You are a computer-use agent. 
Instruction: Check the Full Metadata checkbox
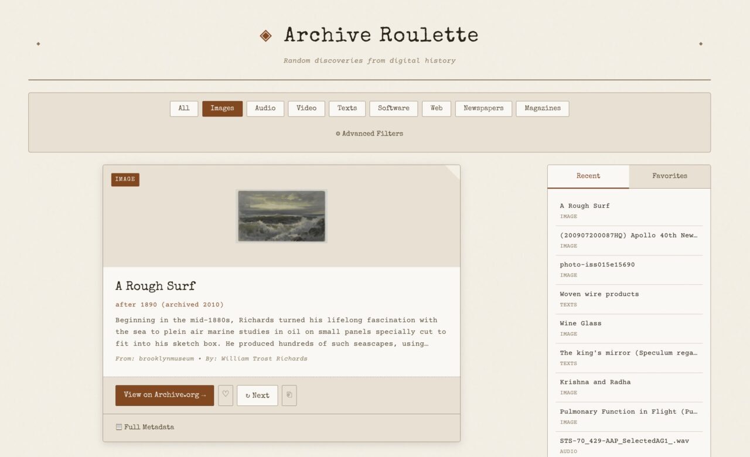tap(119, 427)
